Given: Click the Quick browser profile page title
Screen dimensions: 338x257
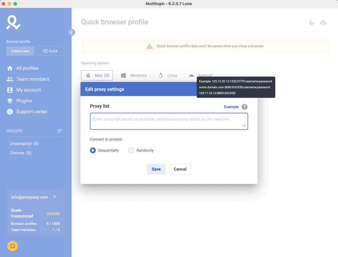Looking at the screenshot, I should click(x=115, y=22).
